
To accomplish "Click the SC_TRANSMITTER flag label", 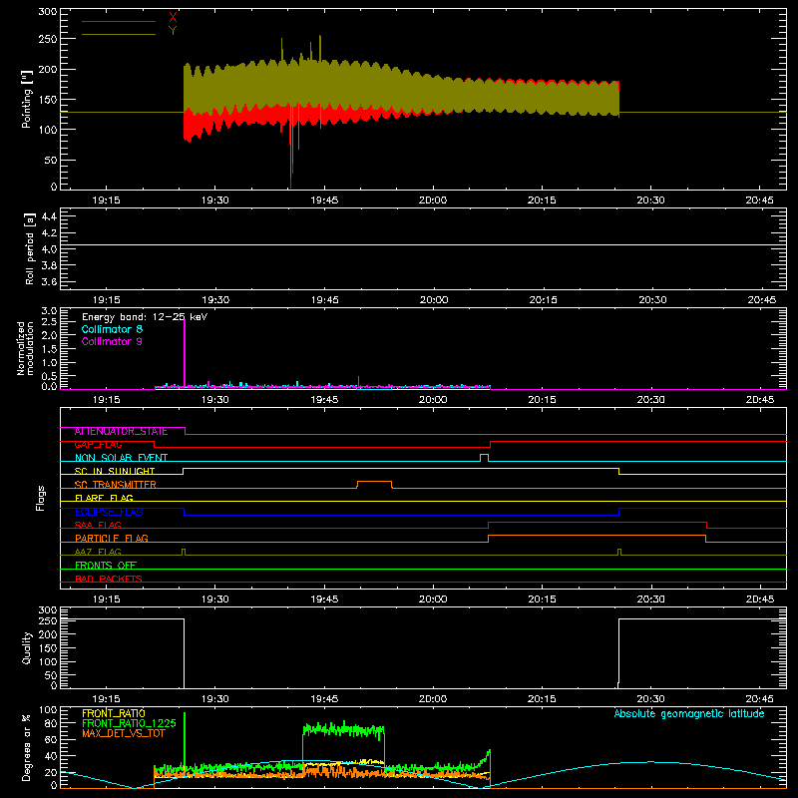I will 116,485.
